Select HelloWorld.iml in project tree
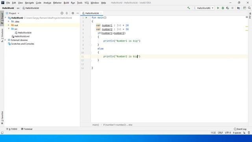The width and height of the screenshot is (252, 142). (22, 36)
